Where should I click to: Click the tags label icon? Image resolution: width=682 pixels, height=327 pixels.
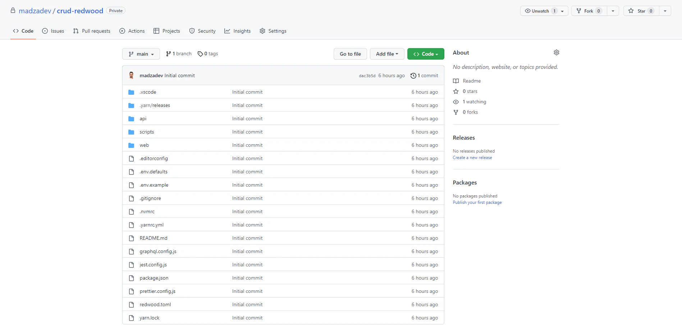200,53
